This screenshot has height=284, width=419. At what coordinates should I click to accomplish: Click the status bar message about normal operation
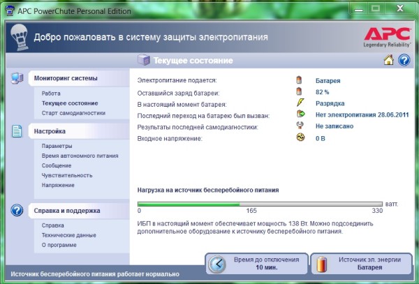95,274
